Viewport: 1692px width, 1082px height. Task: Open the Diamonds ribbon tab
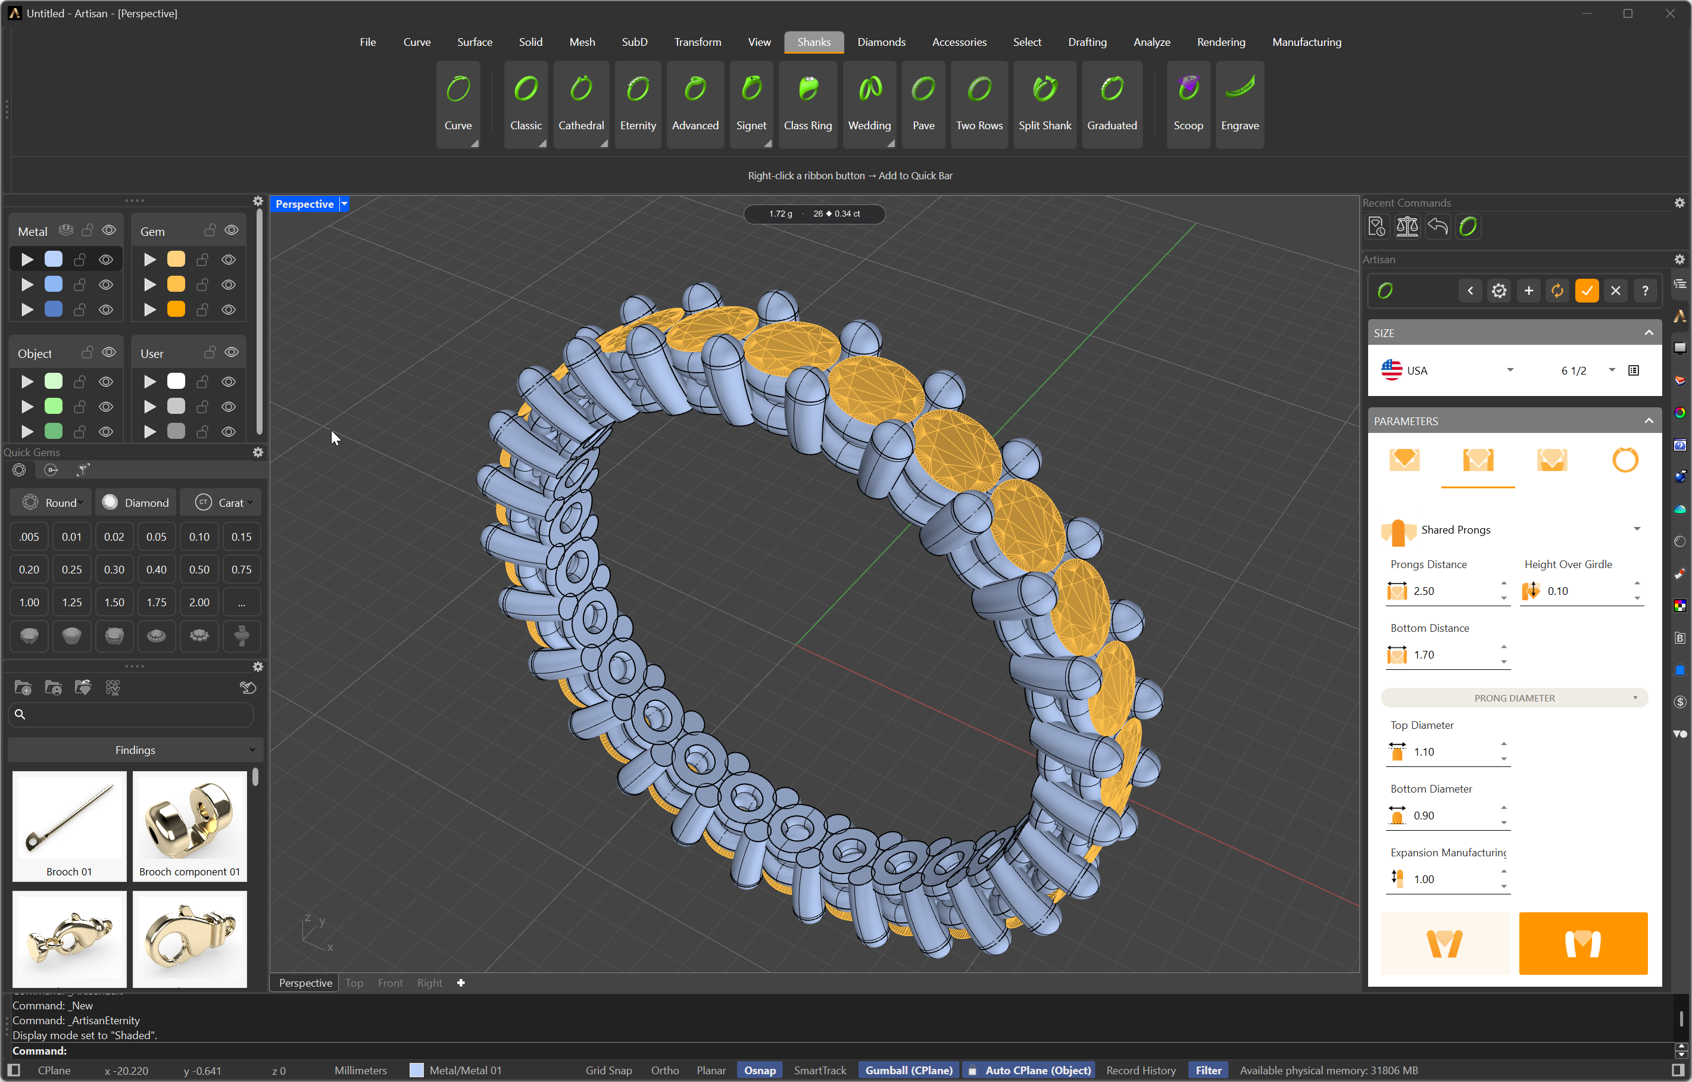[881, 42]
